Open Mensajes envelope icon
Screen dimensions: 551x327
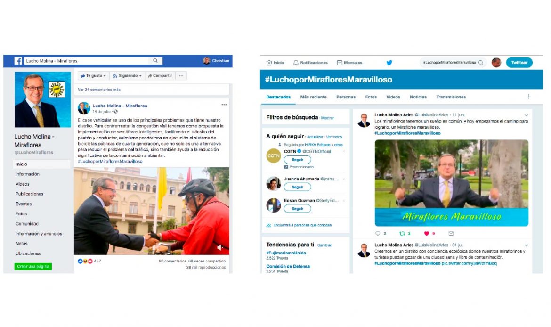click(x=340, y=63)
